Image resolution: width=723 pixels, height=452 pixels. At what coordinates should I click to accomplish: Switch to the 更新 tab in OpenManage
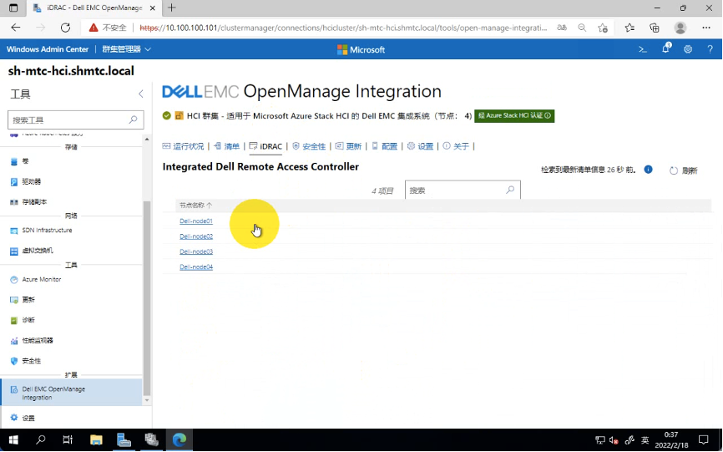click(349, 146)
